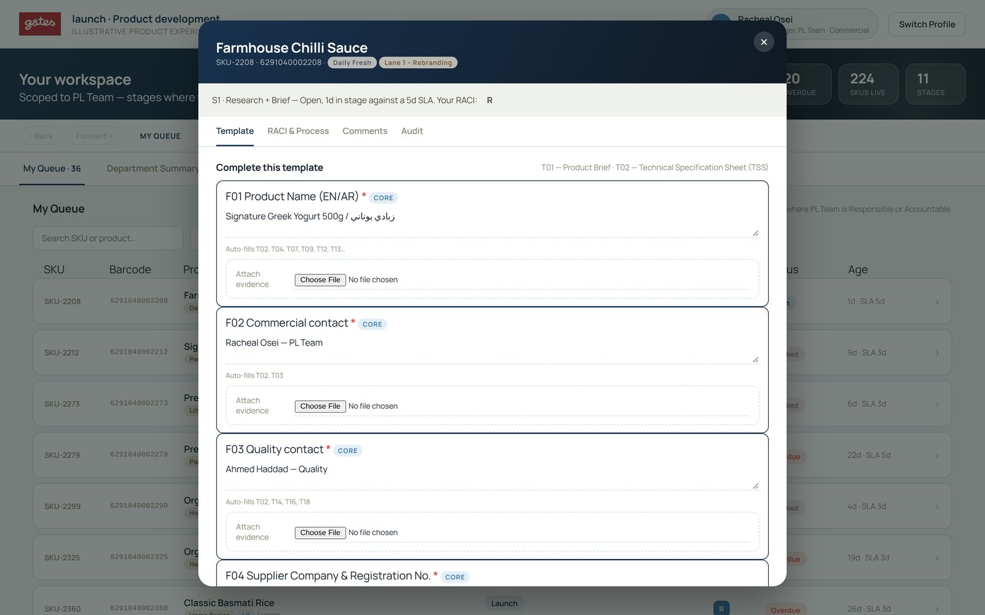This screenshot has height=615, width=985.
Task: Click the R RACI badge on SKU-2360 row
Action: tap(722, 608)
